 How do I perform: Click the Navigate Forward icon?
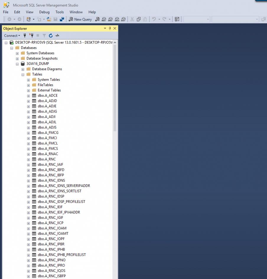pyautogui.click(x=19, y=19)
